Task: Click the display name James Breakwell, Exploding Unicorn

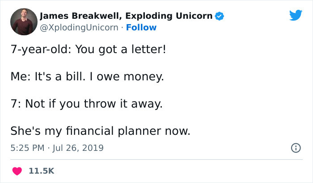Action: pos(126,17)
